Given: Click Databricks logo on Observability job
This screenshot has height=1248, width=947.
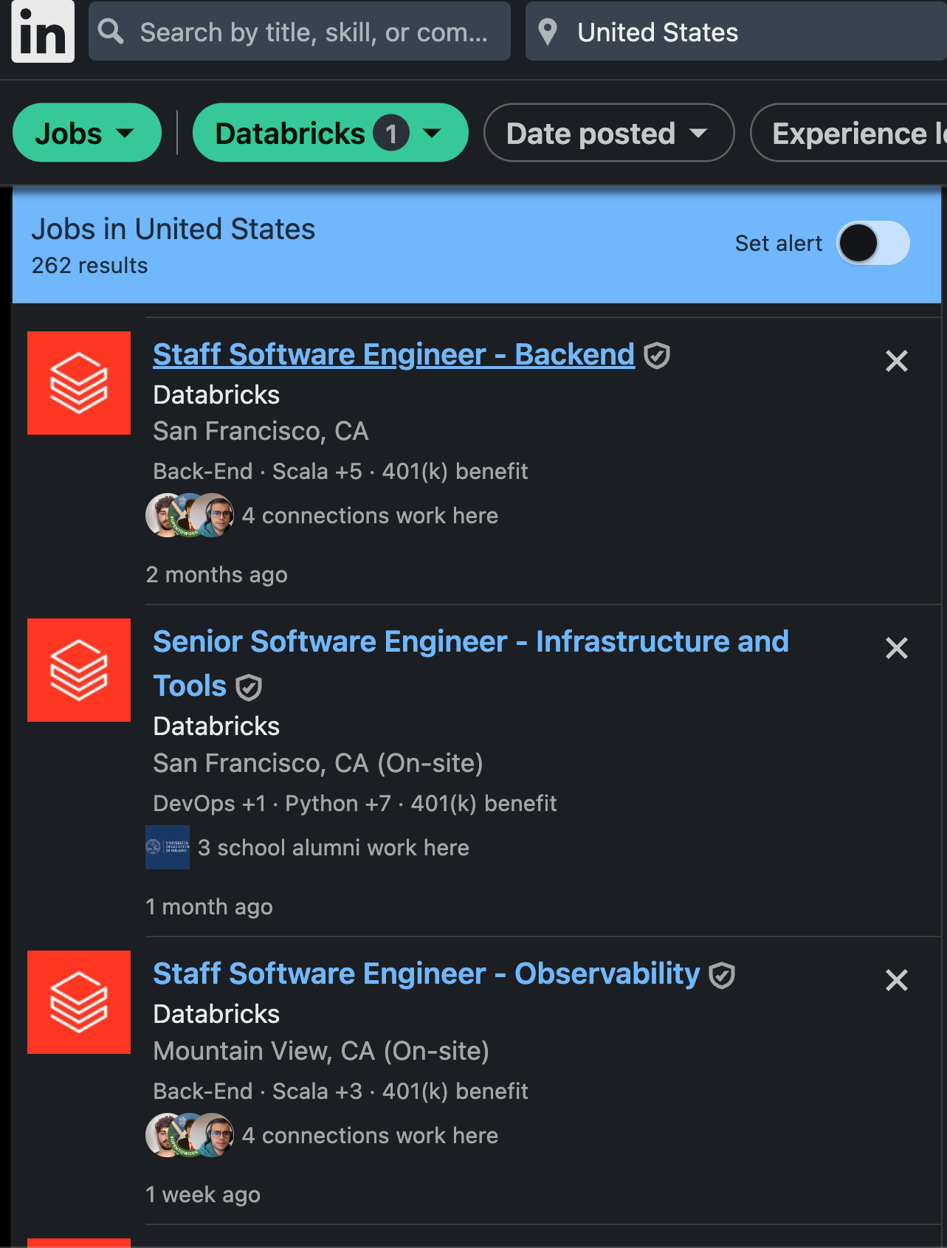Looking at the screenshot, I should coord(79,1002).
